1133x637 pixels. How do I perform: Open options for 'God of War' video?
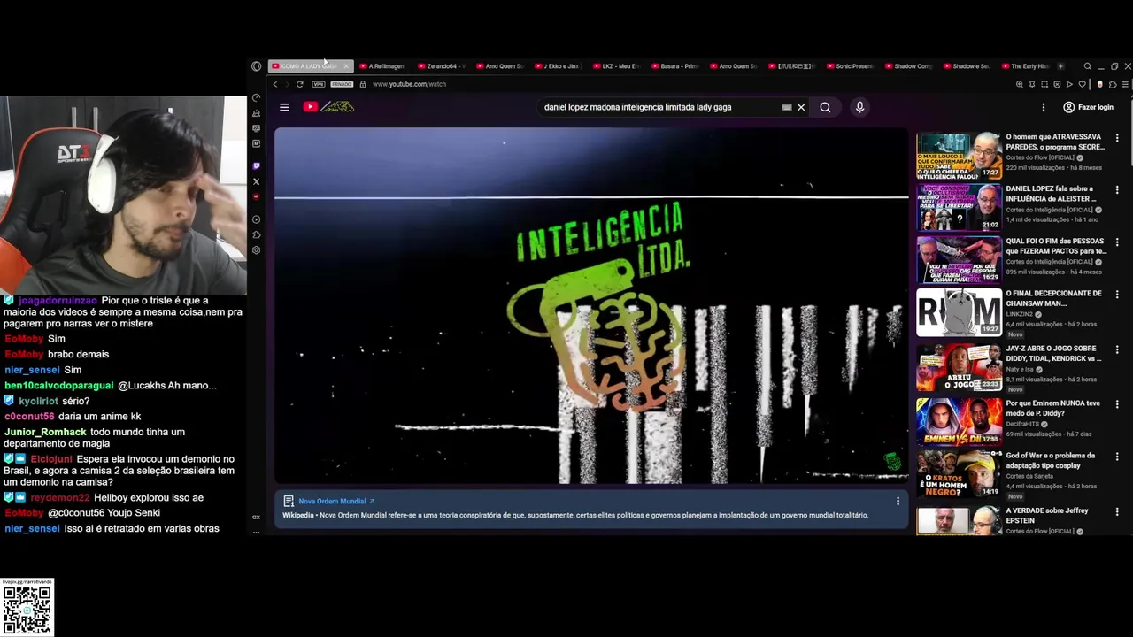tap(1117, 457)
